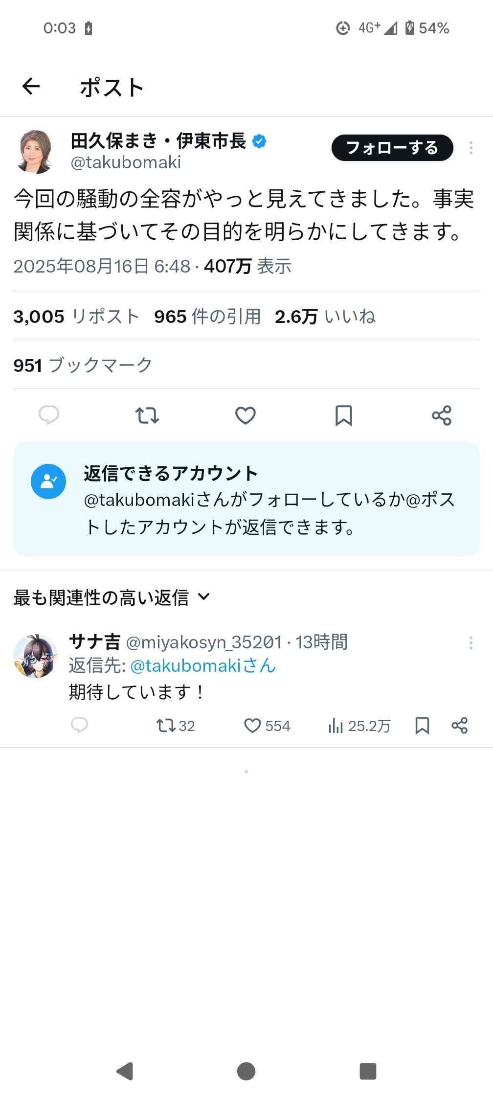This screenshot has height=1098, width=493.
Task: Open three-dot menu on サナ吉's reply
Action: click(471, 643)
